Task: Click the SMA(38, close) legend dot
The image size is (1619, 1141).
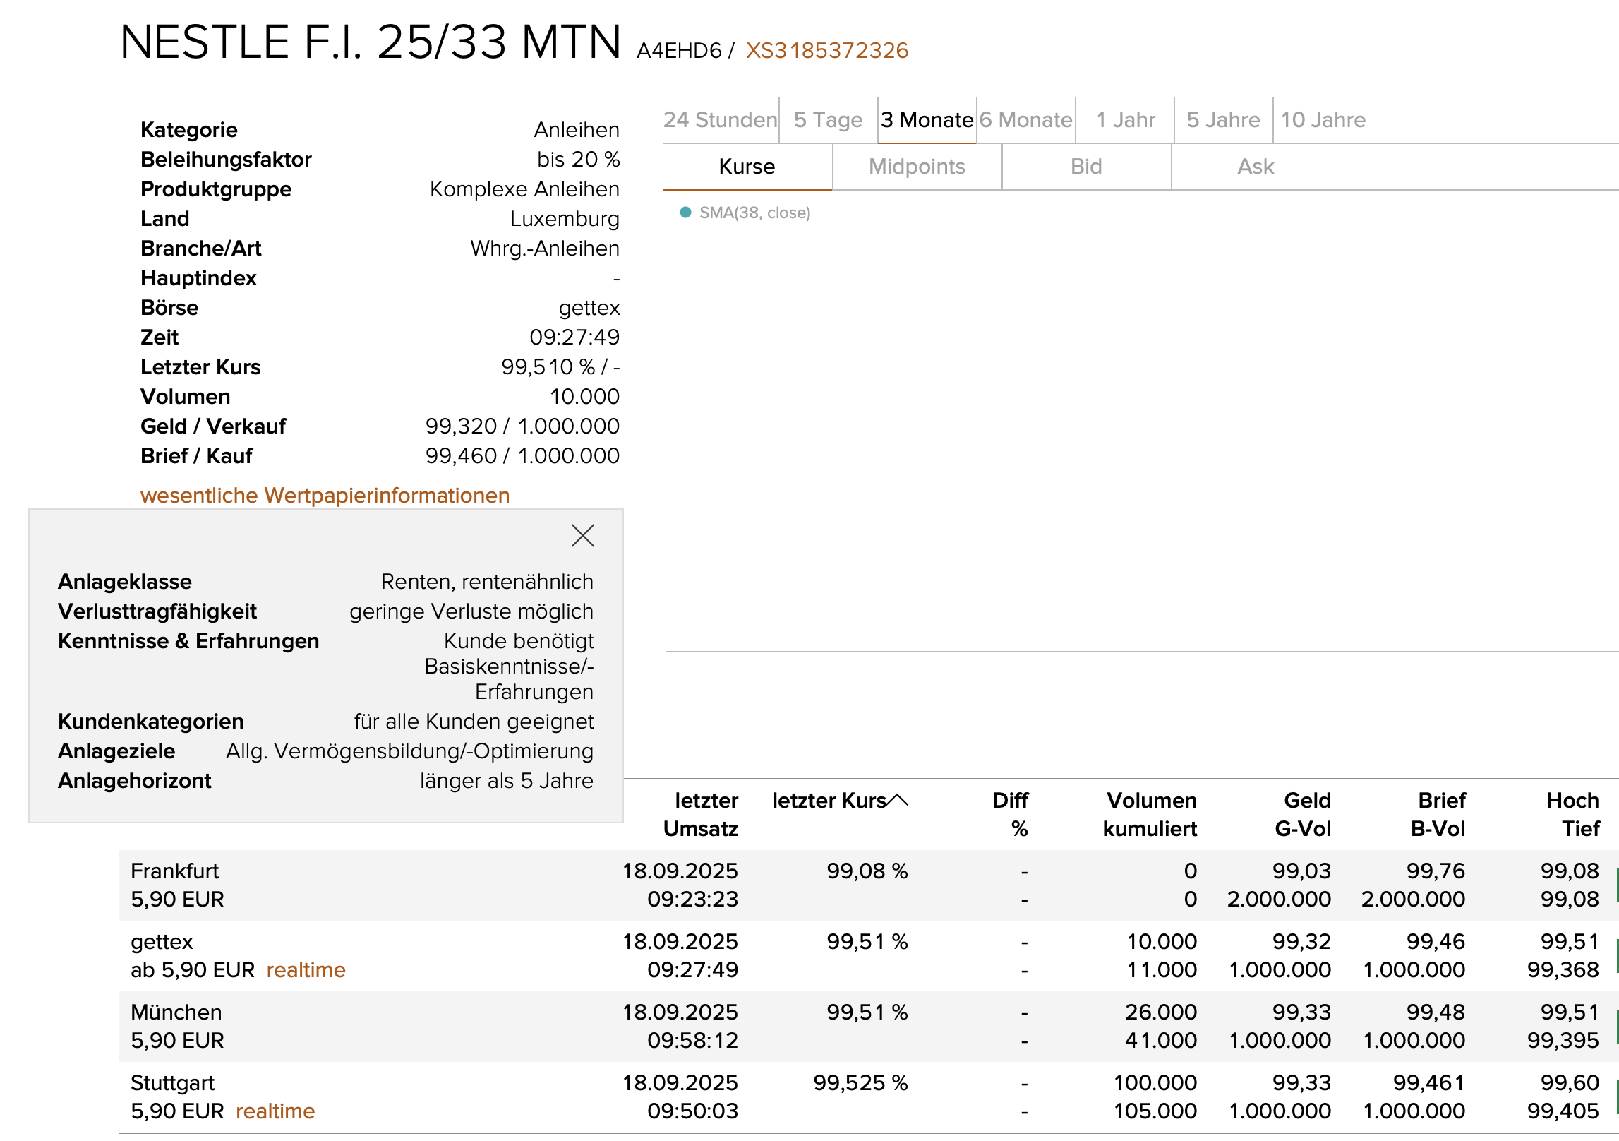Action: [x=685, y=213]
